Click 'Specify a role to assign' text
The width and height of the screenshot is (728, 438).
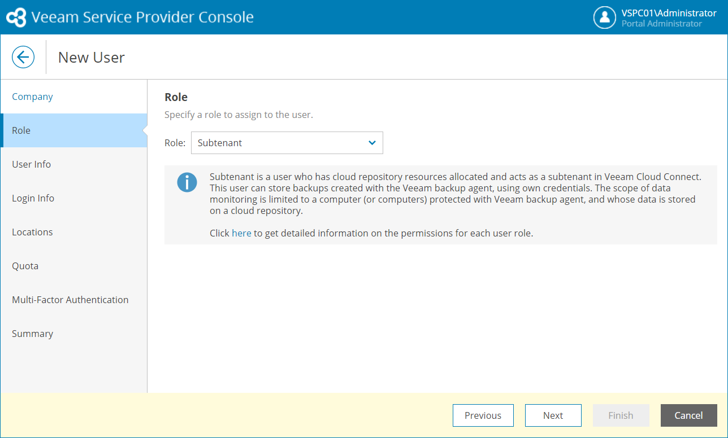pyautogui.click(x=239, y=115)
